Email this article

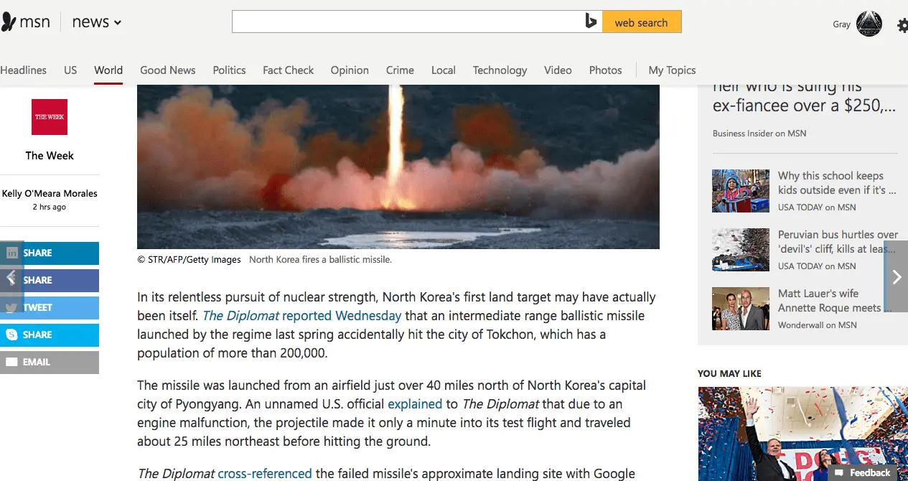(50, 362)
